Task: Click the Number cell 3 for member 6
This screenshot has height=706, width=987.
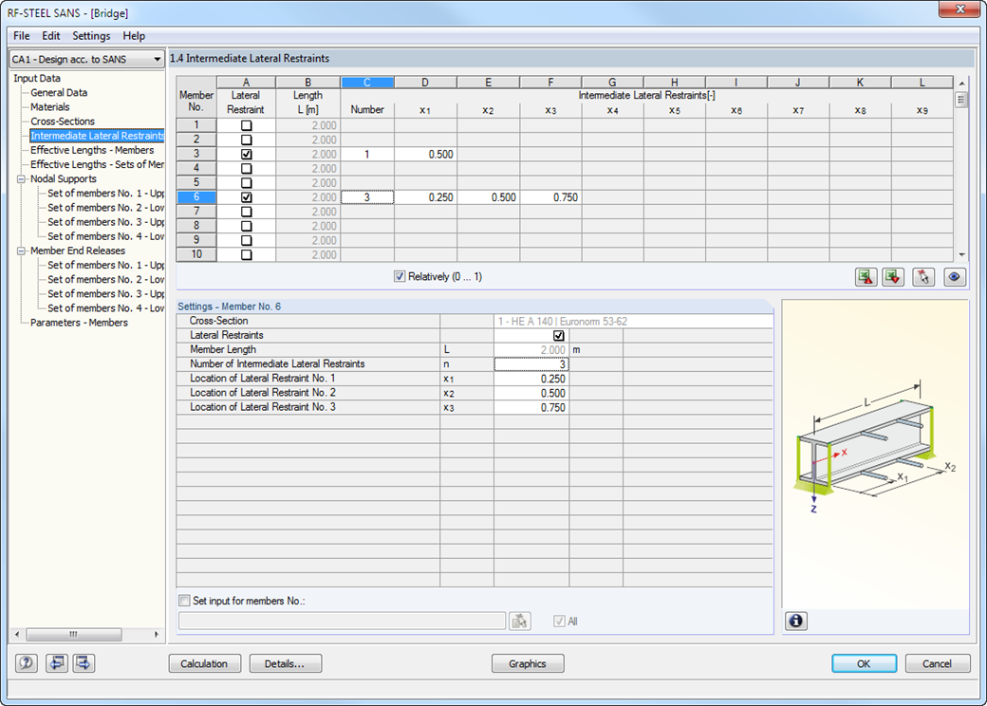Action: tap(367, 197)
